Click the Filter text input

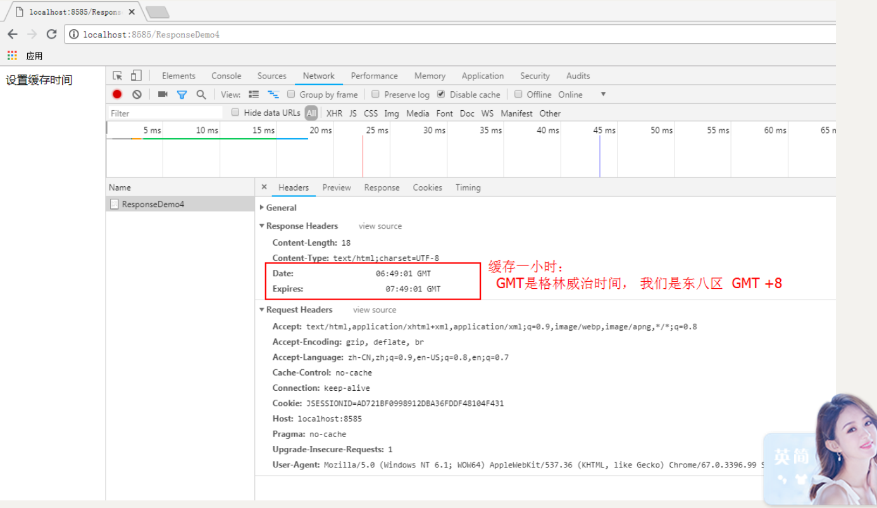pyautogui.click(x=165, y=113)
